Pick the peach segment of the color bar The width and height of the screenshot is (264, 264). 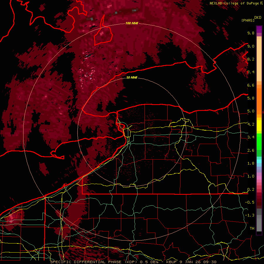pyautogui.click(x=259, y=59)
